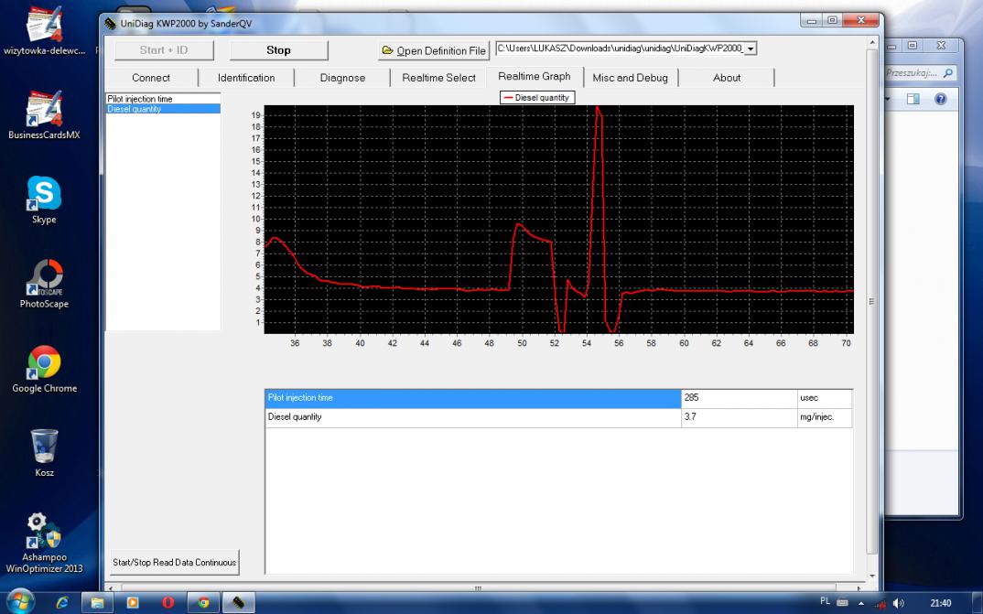The image size is (983, 614).
Task: Open the Realtime Select tab
Action: click(x=438, y=78)
